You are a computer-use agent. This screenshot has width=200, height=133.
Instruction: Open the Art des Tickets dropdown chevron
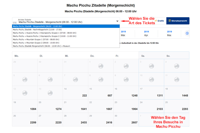click(117, 21)
